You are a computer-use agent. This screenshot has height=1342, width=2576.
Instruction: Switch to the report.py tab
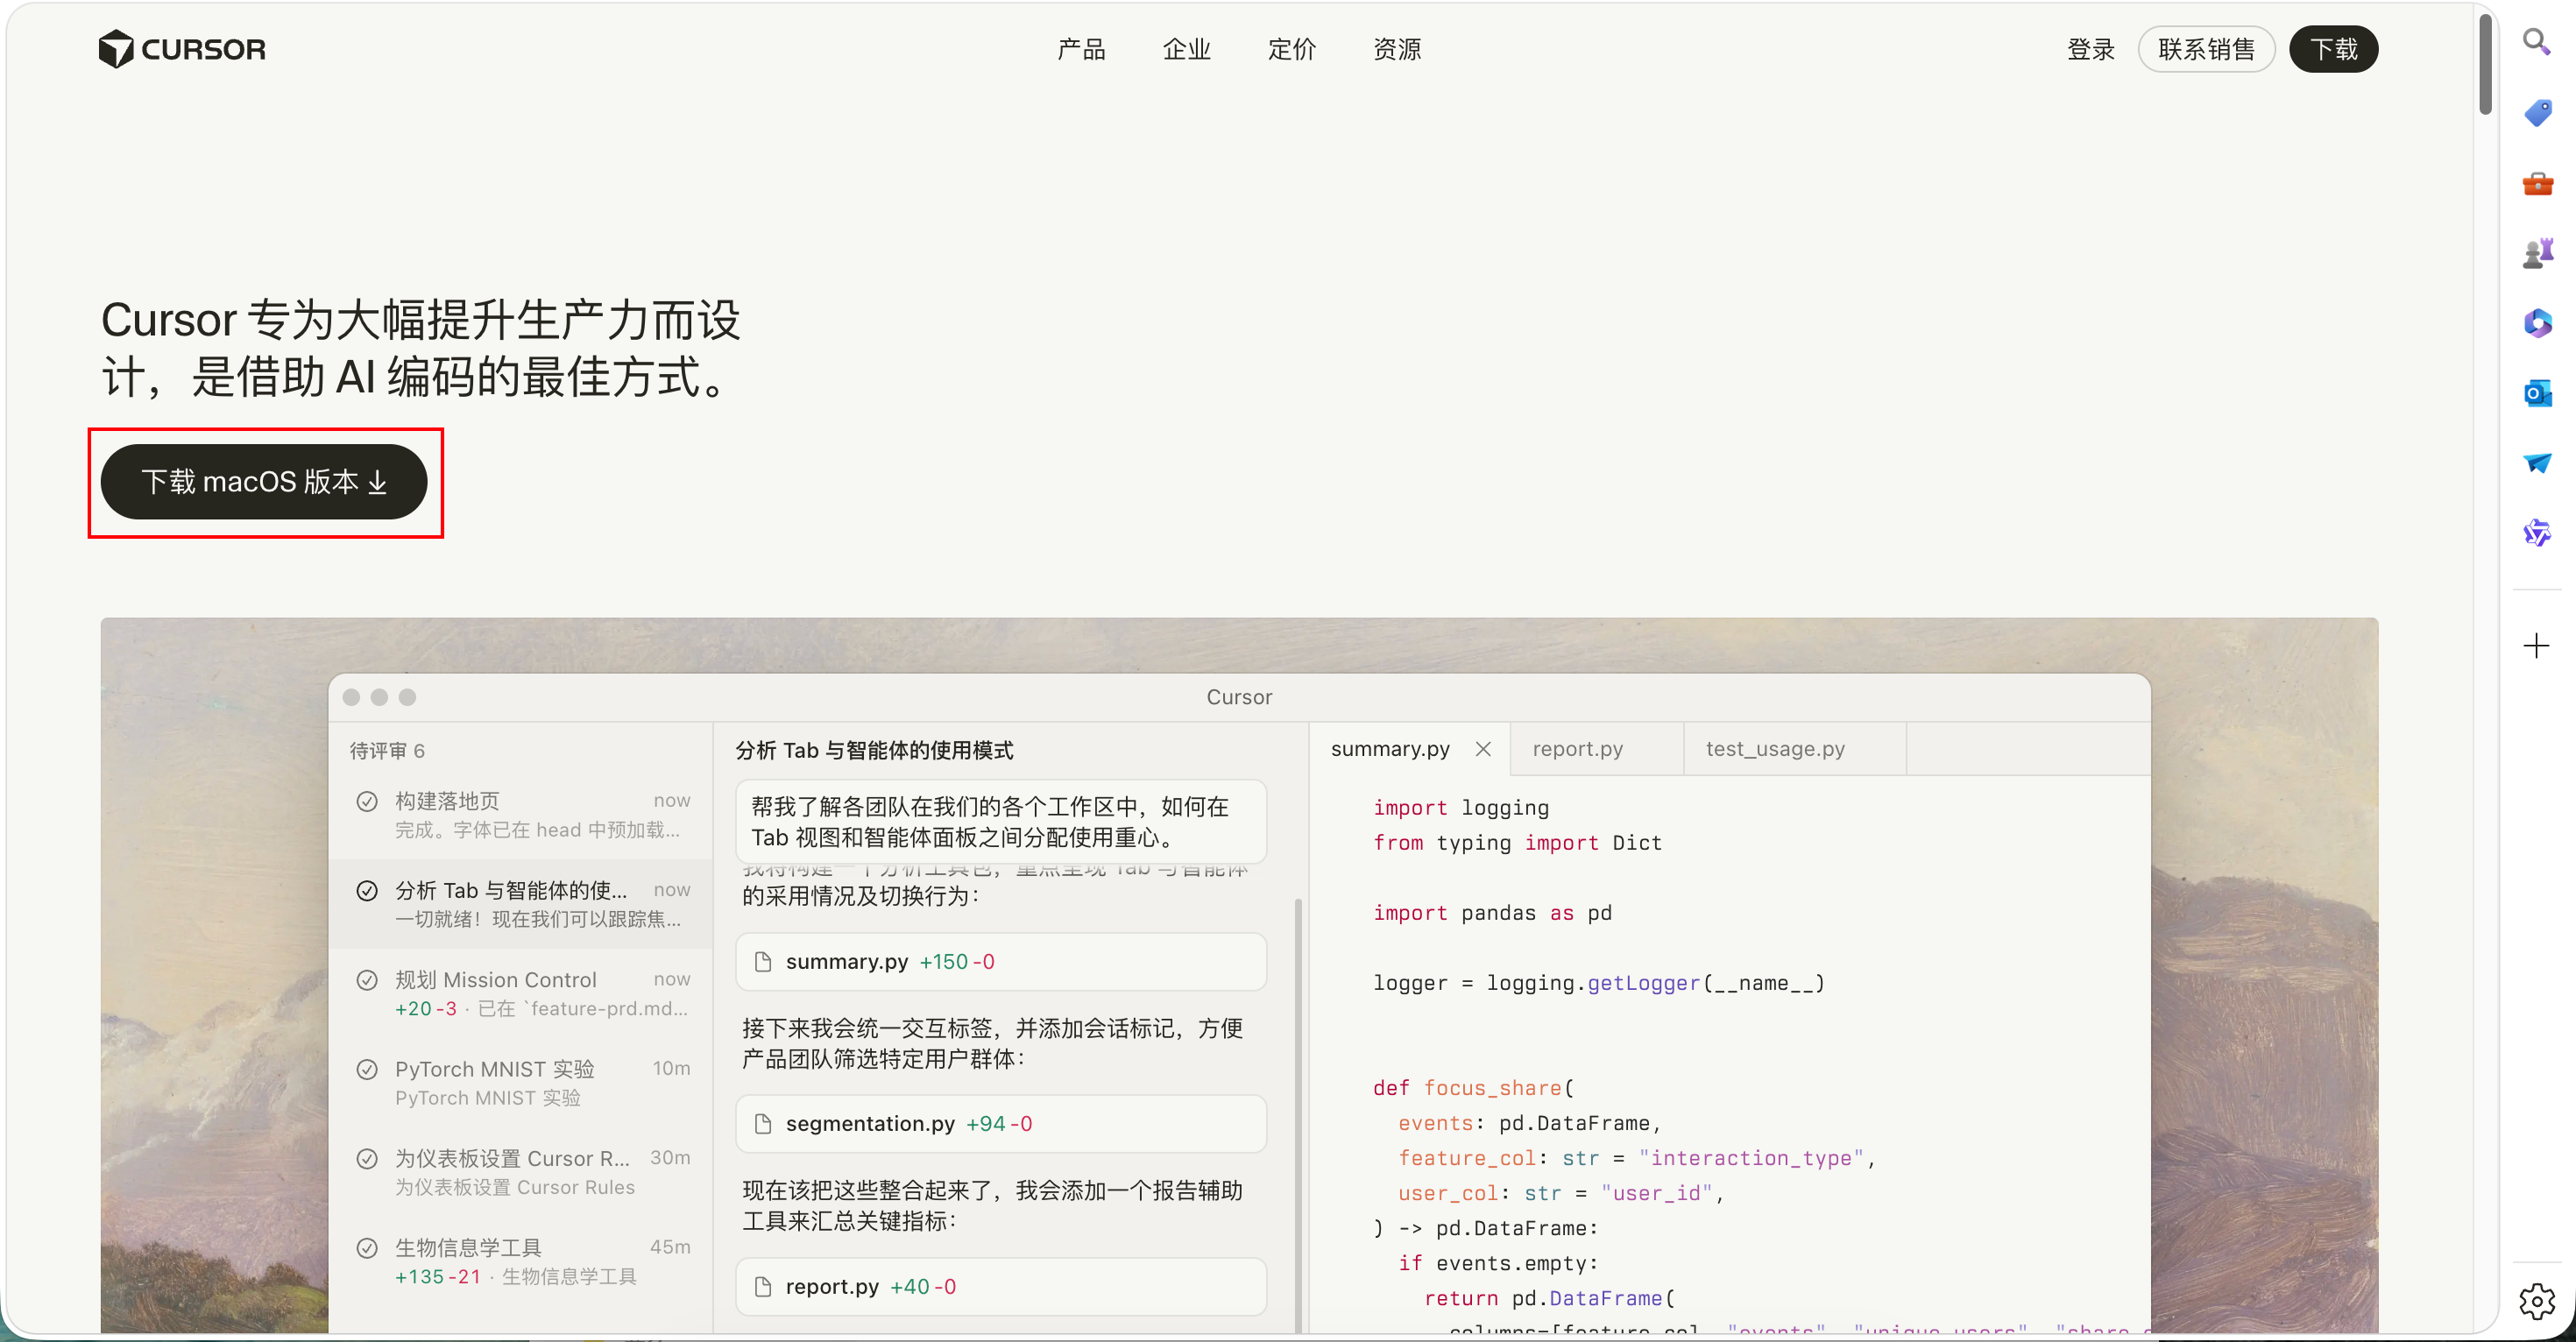[x=1577, y=748]
